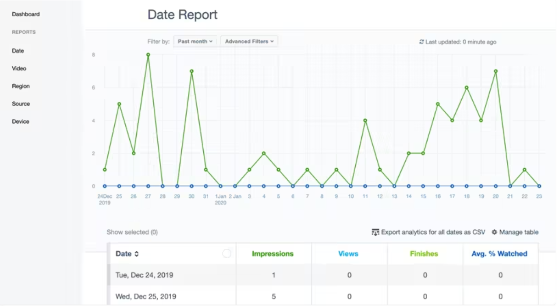This screenshot has width=559, height=306.
Task: Click Show selected (0)
Action: 132,232
